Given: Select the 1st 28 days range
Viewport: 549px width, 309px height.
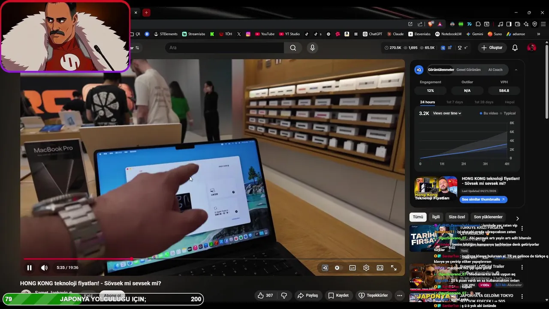Looking at the screenshot, I should tap(484, 102).
